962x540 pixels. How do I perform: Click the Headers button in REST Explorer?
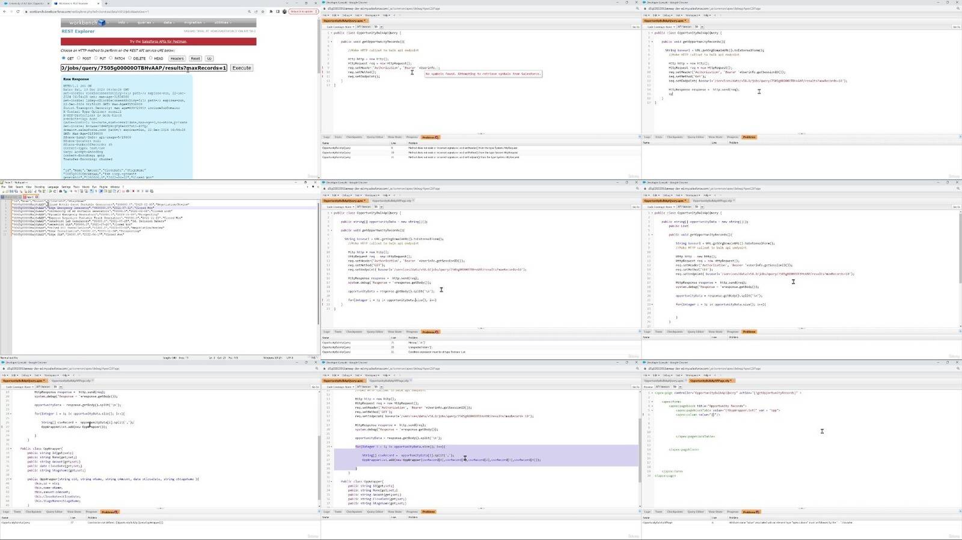177,58
